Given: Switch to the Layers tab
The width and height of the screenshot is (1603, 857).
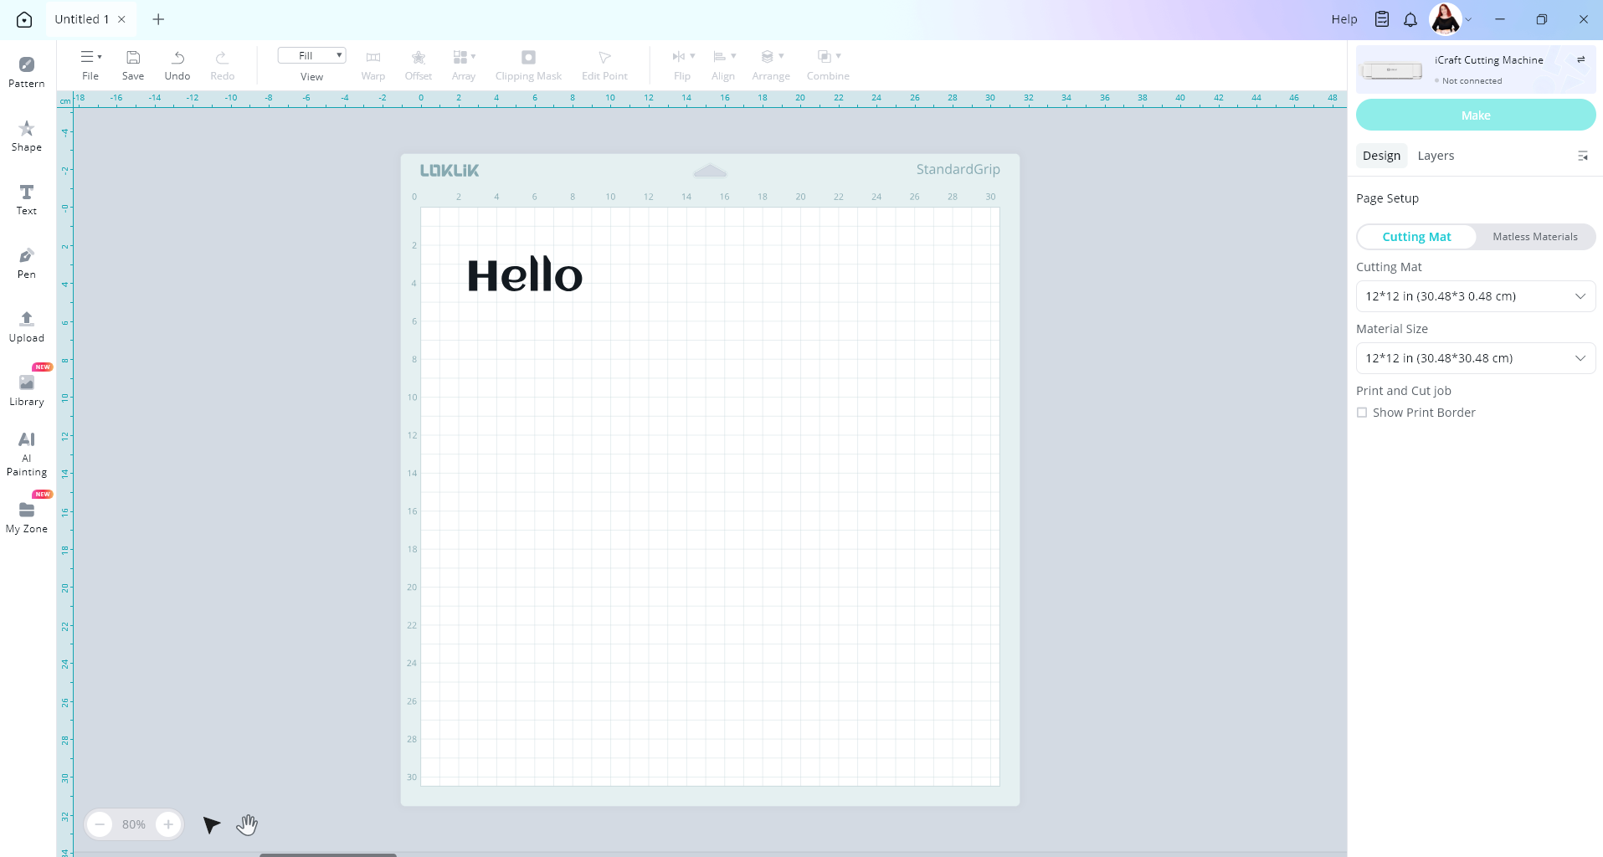Looking at the screenshot, I should coord(1436,156).
